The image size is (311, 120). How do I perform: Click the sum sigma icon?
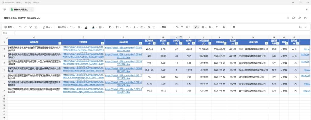[x=217, y=27]
